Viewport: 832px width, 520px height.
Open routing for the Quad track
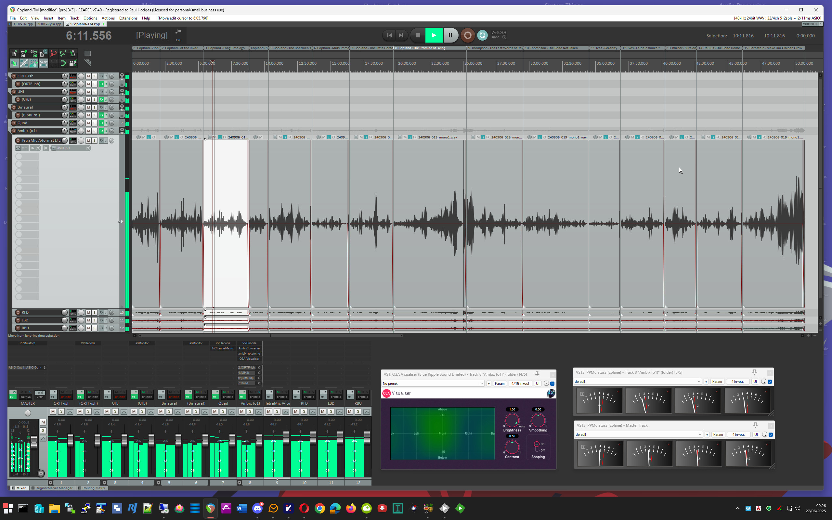pos(72,123)
